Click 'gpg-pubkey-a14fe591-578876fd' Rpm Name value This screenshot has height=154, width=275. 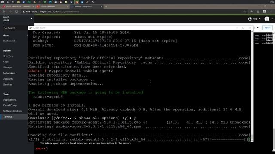click(106, 45)
